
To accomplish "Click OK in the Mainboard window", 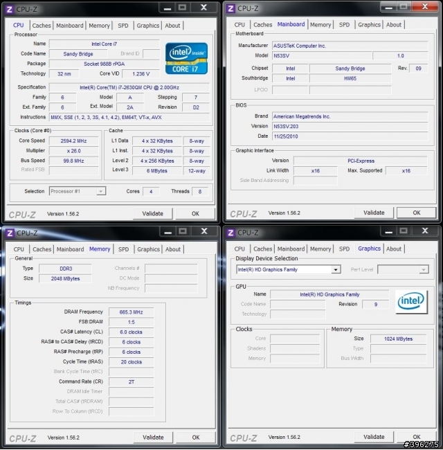I will [417, 213].
